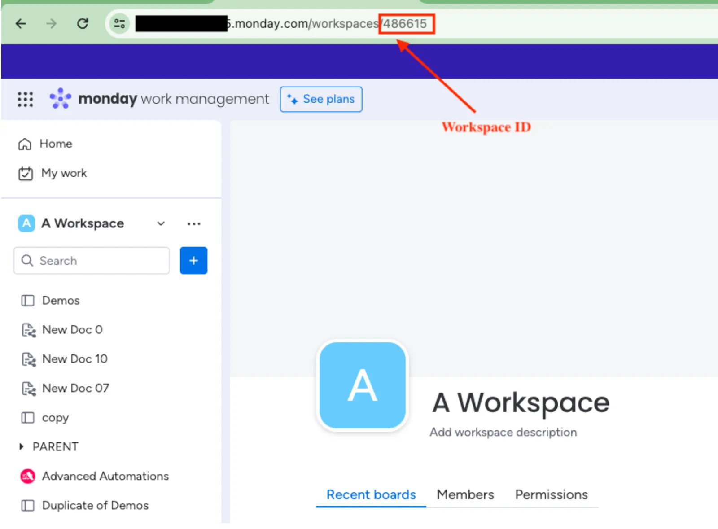Switch to the Recent boards tab
This screenshot has height=529, width=718.
[371, 494]
